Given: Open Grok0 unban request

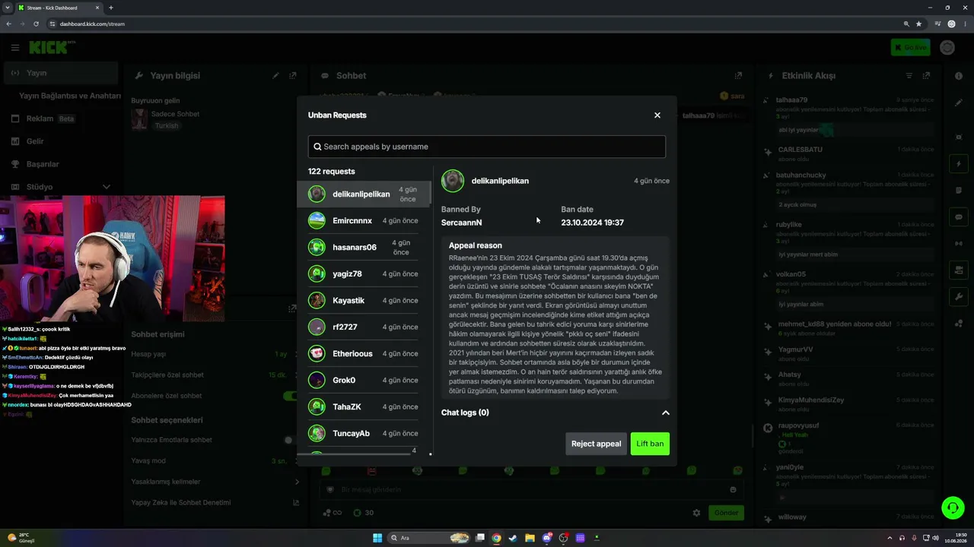Looking at the screenshot, I should click(x=363, y=380).
